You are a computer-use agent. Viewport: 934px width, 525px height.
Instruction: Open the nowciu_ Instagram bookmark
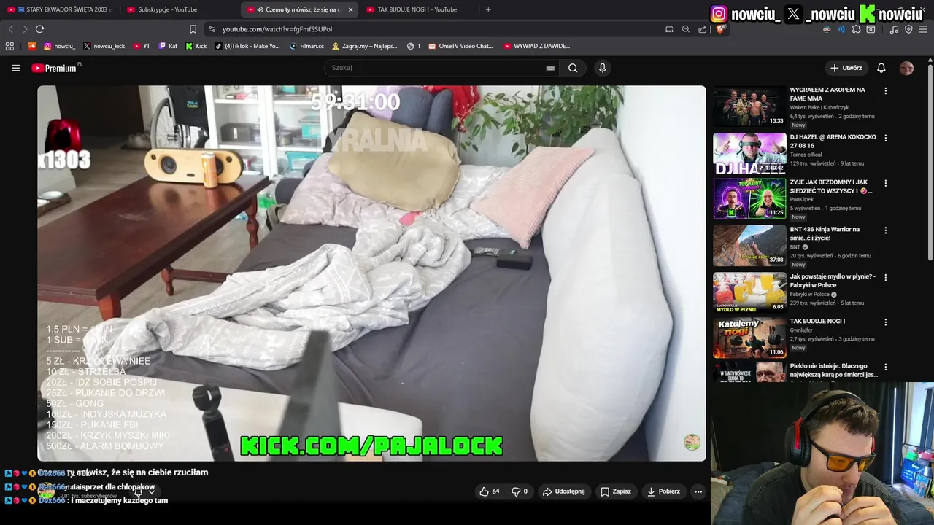[x=59, y=46]
